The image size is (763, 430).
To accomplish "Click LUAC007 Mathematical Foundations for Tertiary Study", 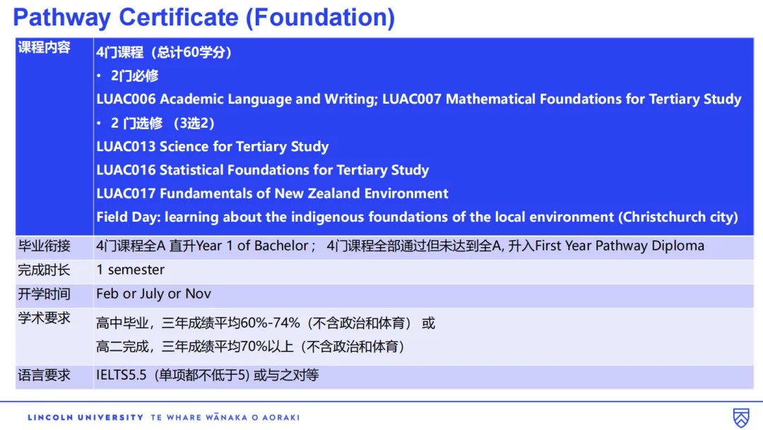I will (x=562, y=99).
